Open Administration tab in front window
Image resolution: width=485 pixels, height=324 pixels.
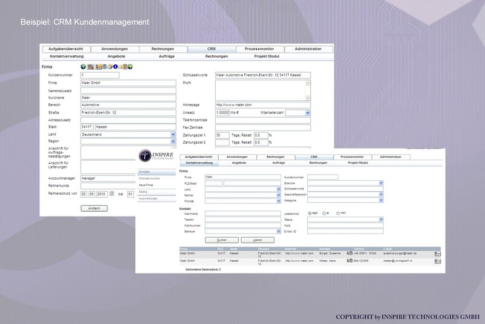[390, 157]
